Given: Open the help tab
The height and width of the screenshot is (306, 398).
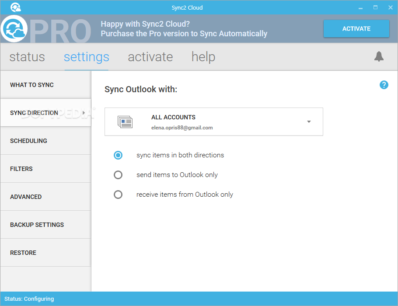Looking at the screenshot, I should point(203,57).
